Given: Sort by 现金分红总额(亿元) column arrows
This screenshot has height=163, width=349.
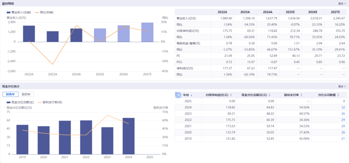Looking at the screenshot, I should 270,95.
